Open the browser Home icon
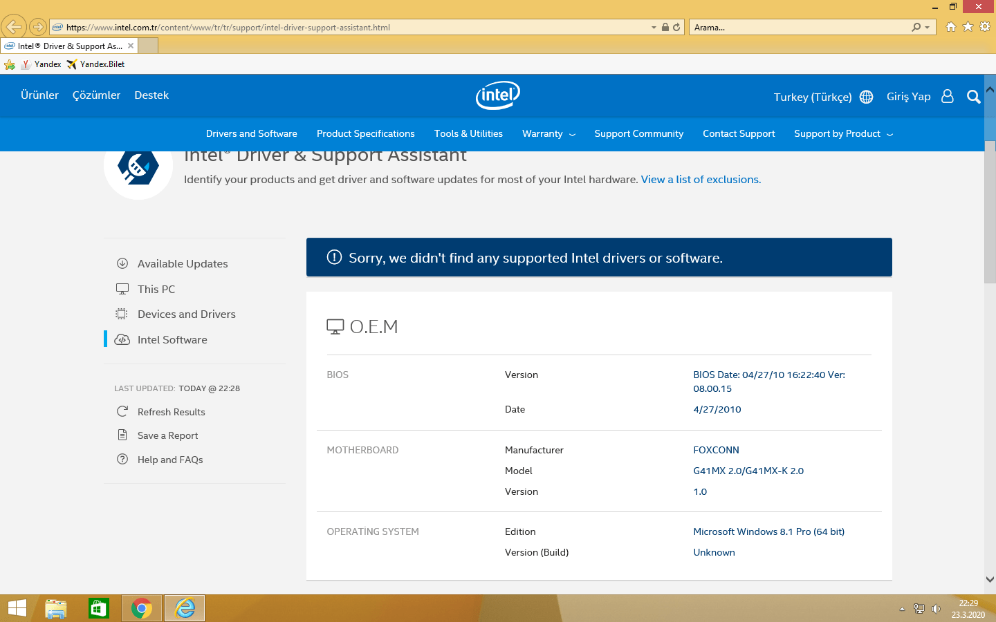Viewport: 996px width, 622px height. [951, 27]
